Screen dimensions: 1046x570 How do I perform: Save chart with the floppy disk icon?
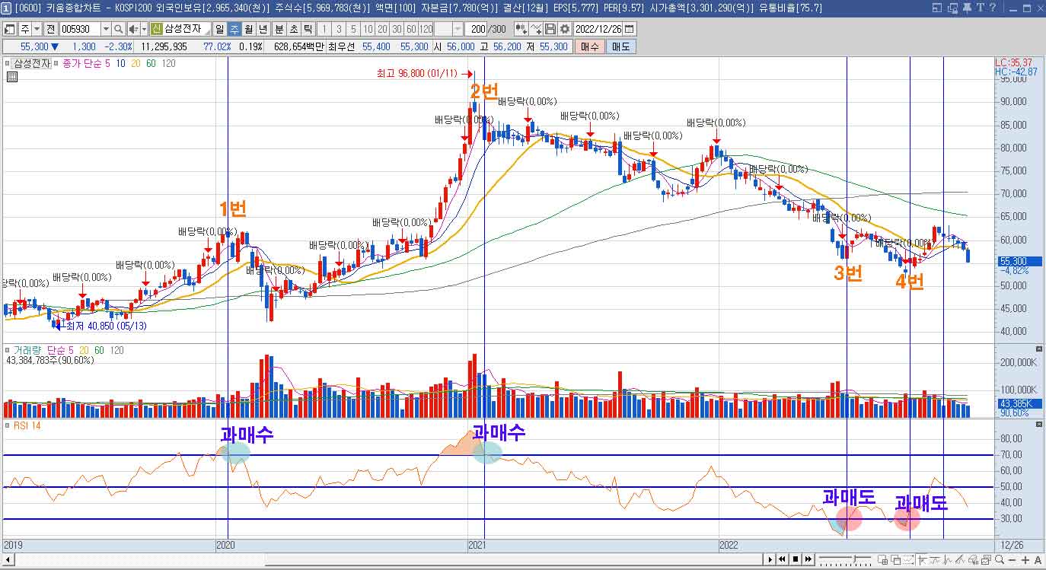pos(550,29)
